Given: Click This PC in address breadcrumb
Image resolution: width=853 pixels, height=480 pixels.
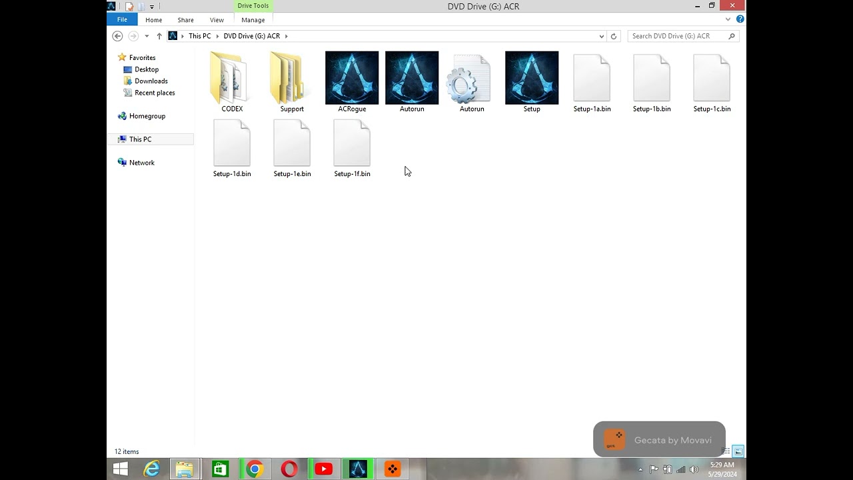Looking at the screenshot, I should 199,36.
